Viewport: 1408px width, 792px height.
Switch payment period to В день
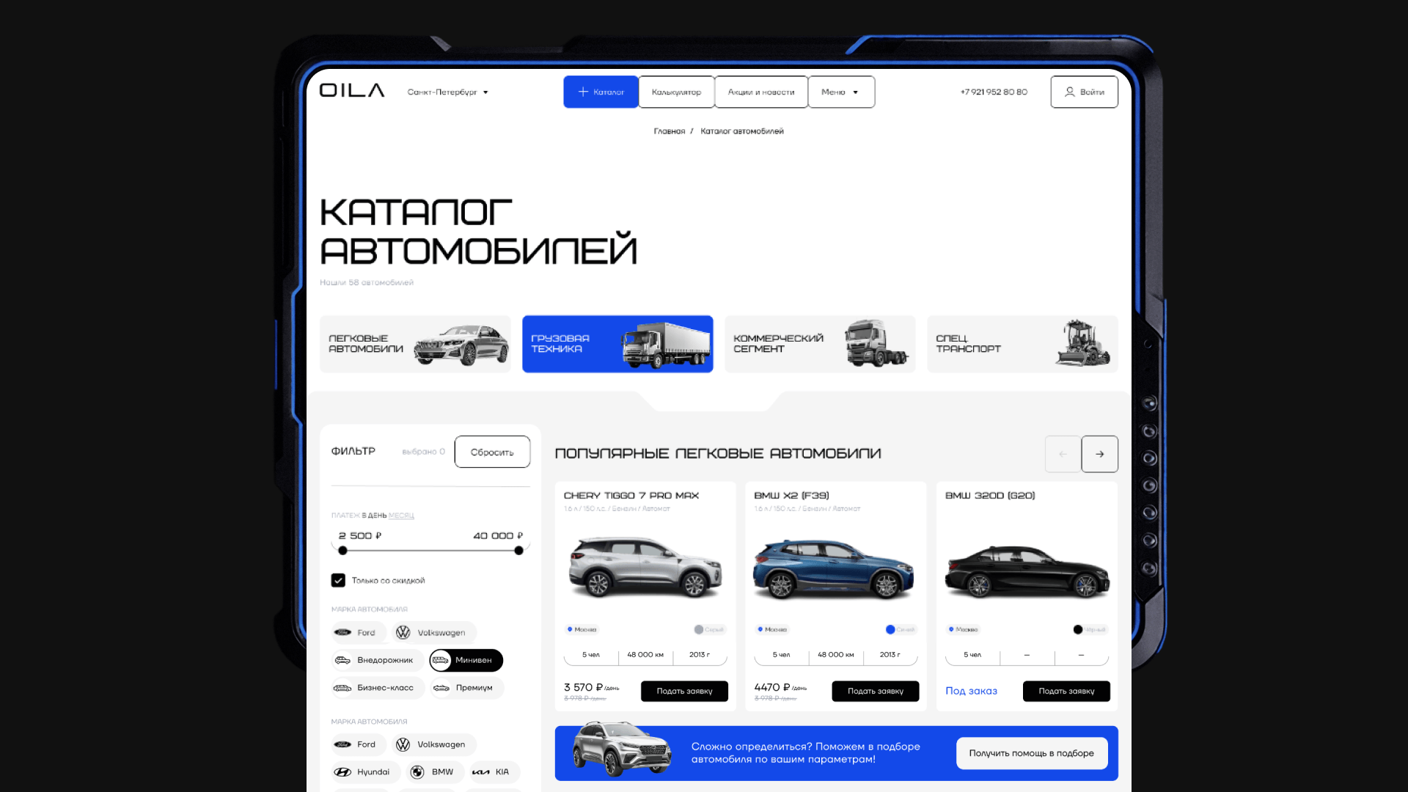pyautogui.click(x=374, y=516)
